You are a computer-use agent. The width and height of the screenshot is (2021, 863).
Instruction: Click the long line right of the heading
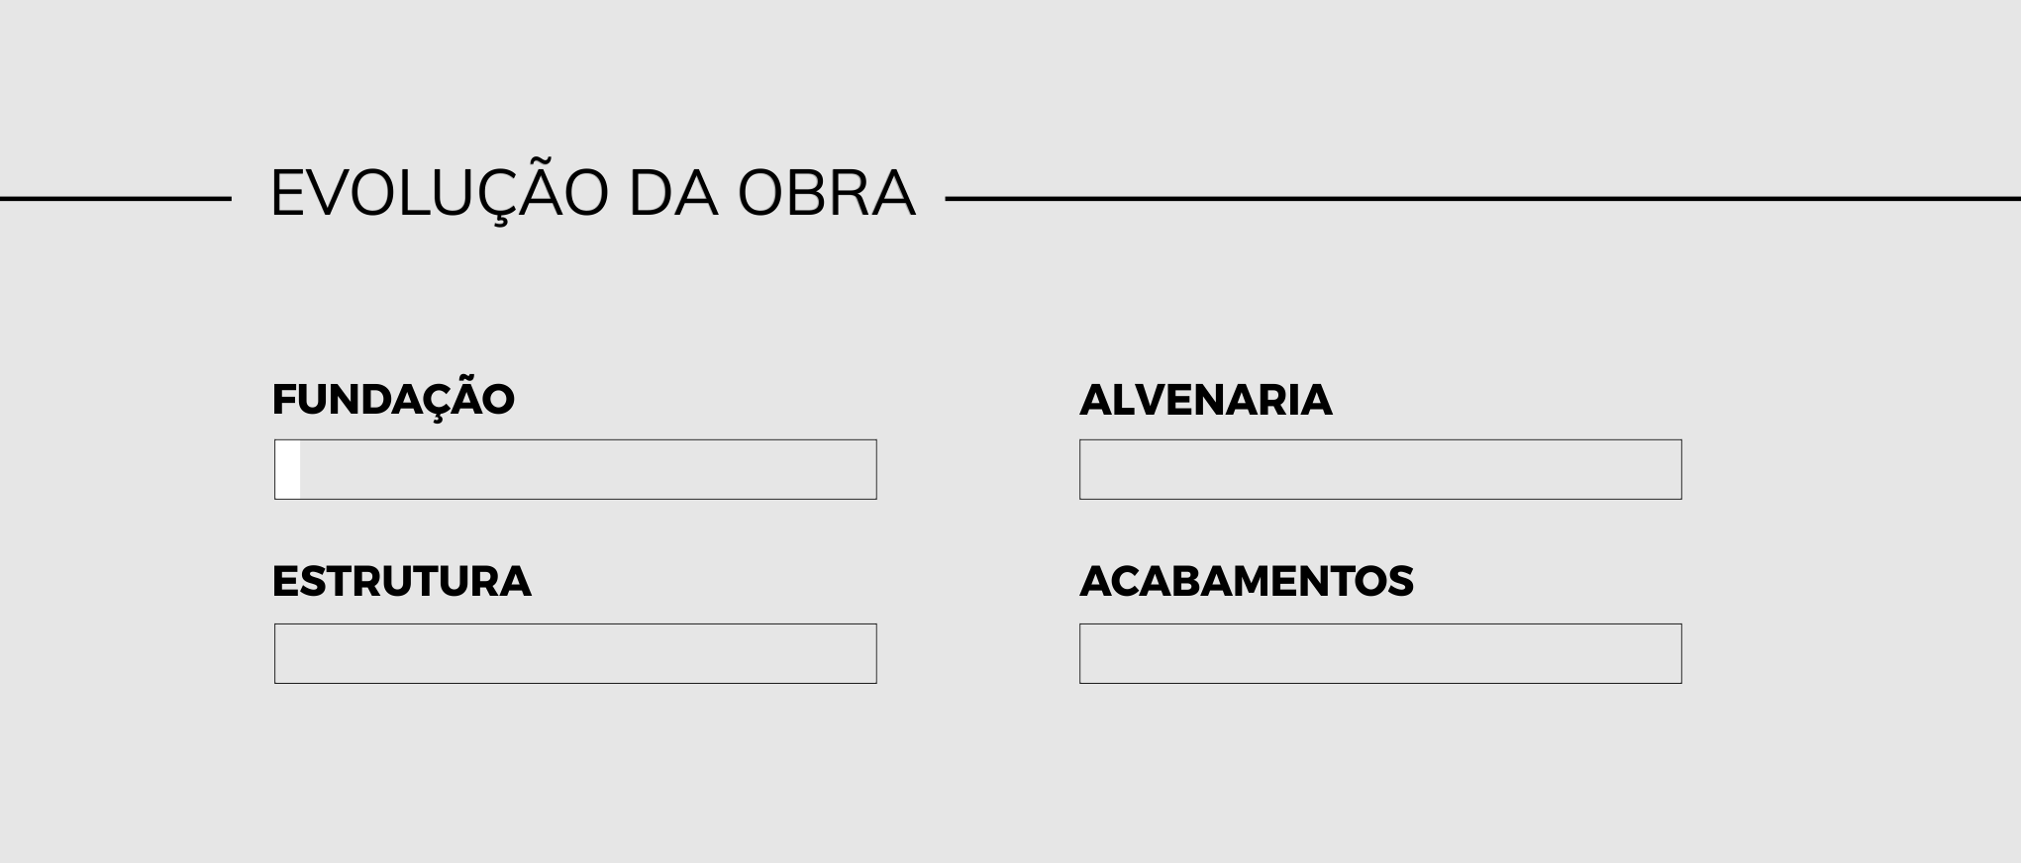(x=1482, y=199)
